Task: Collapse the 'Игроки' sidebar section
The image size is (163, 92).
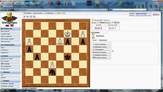Action: 10,56
